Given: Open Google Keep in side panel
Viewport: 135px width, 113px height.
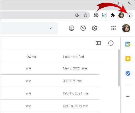Looking at the screenshot, I should click(128, 59).
